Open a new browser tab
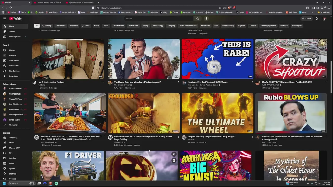This screenshot has width=333, height=187. 98,3
